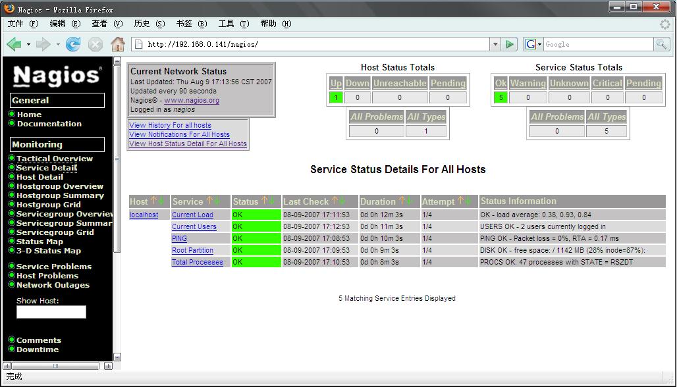Viewport: 677px width, 387px height.
Task: Open Service Problems in the sidebar
Action: click(x=54, y=266)
